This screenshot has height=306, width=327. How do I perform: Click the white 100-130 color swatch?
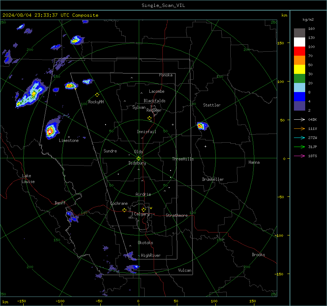click(299, 42)
